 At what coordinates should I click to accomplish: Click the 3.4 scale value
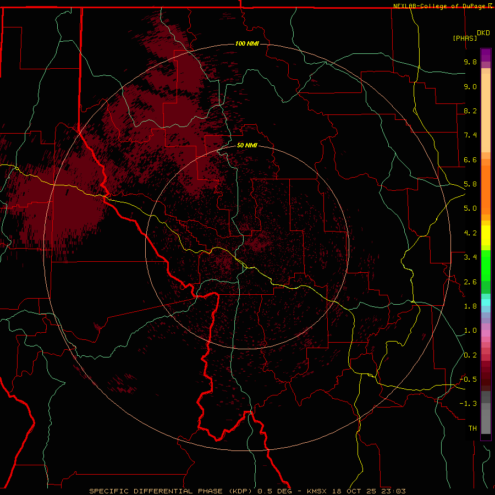[x=470, y=257]
